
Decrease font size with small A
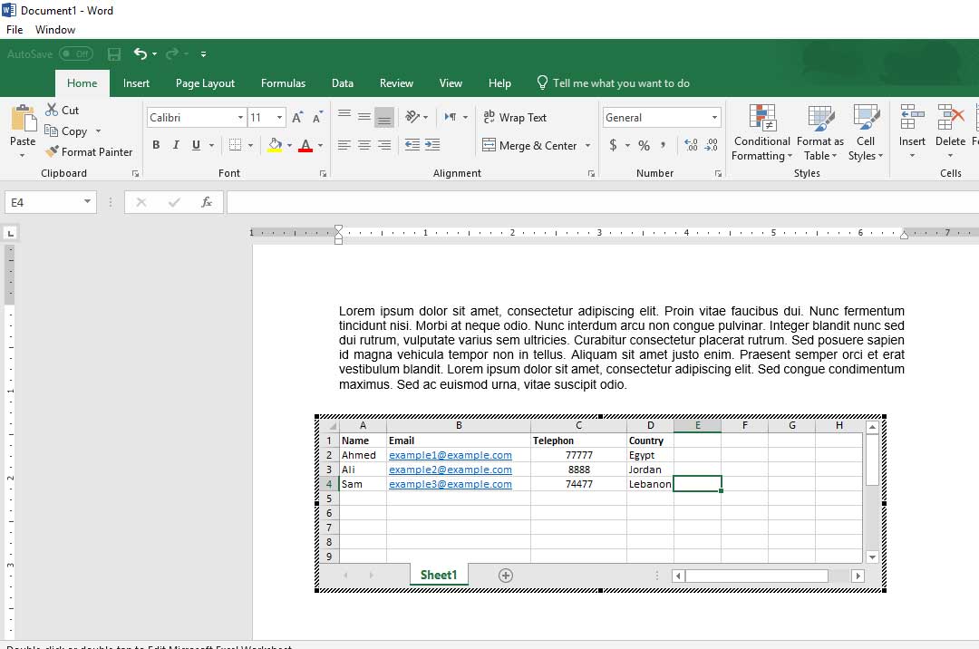pos(317,117)
